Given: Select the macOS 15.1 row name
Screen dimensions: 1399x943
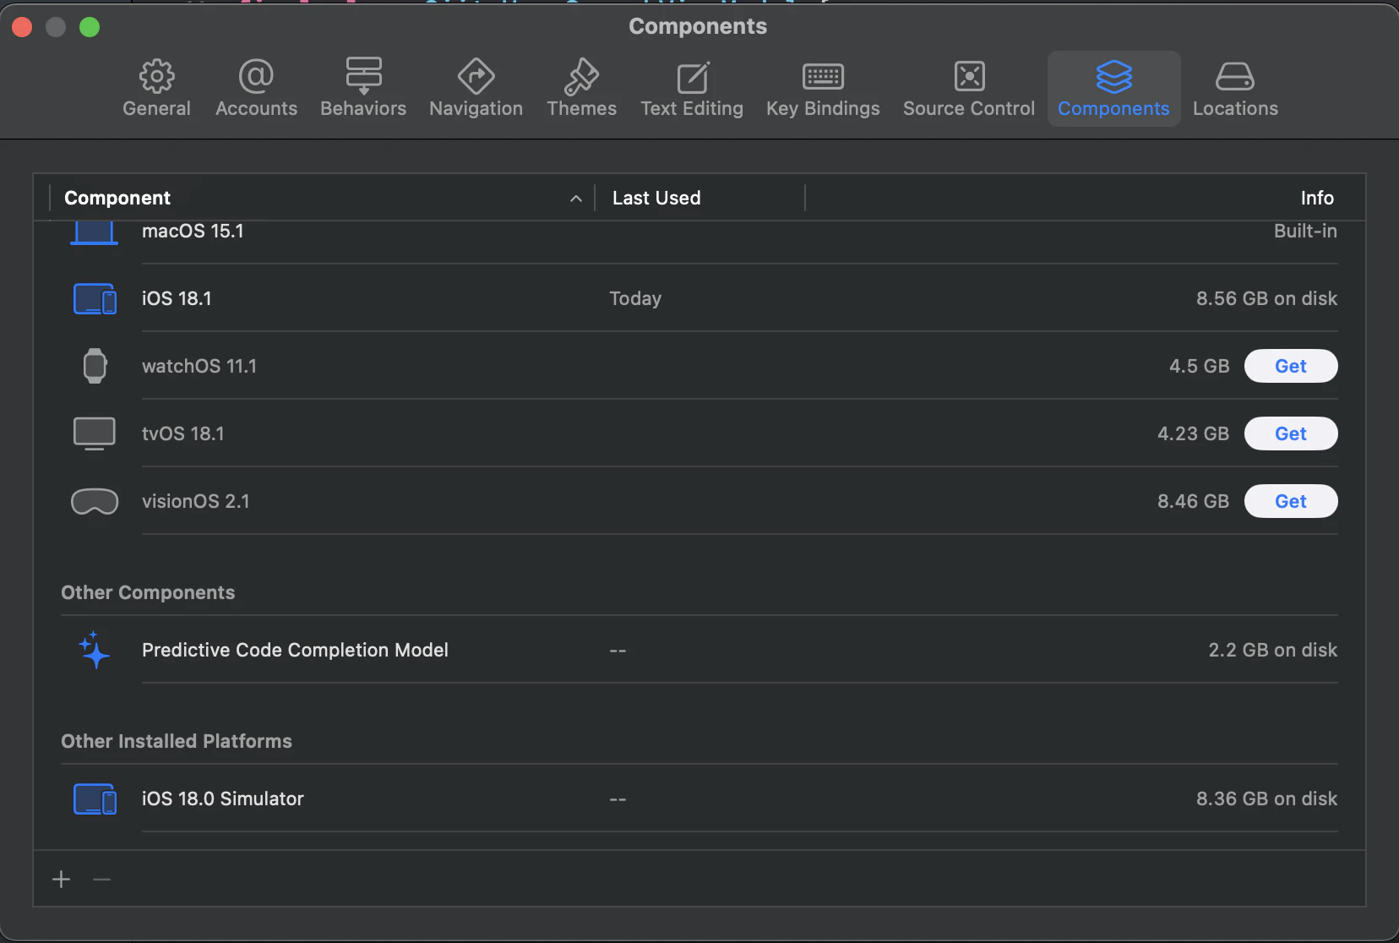Looking at the screenshot, I should [193, 231].
